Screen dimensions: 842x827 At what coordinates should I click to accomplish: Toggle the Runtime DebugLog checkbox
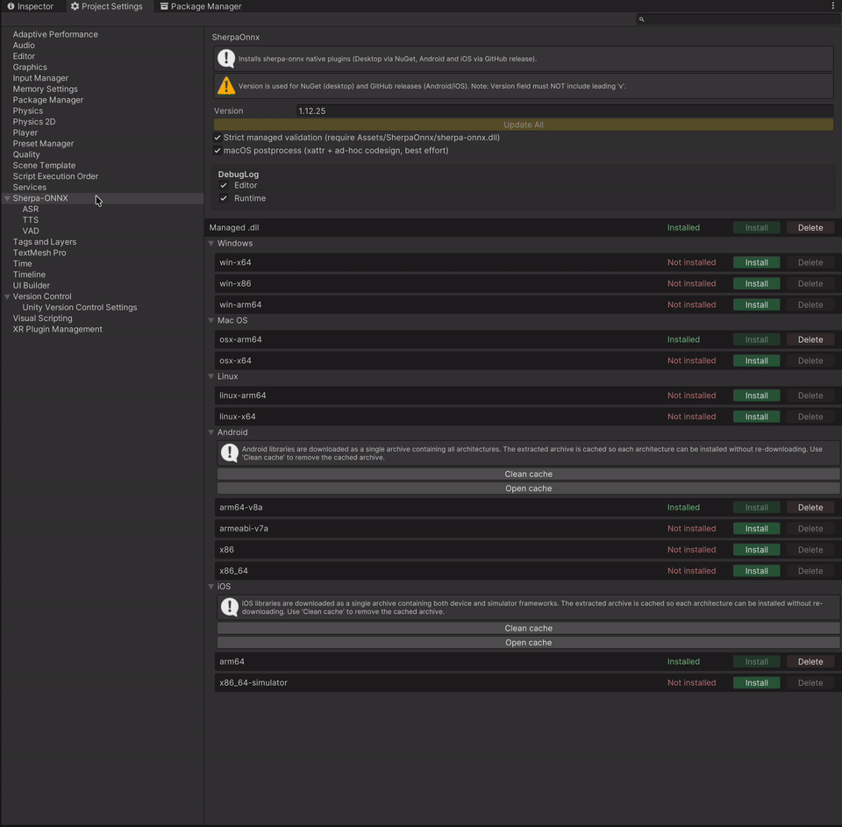[224, 197]
